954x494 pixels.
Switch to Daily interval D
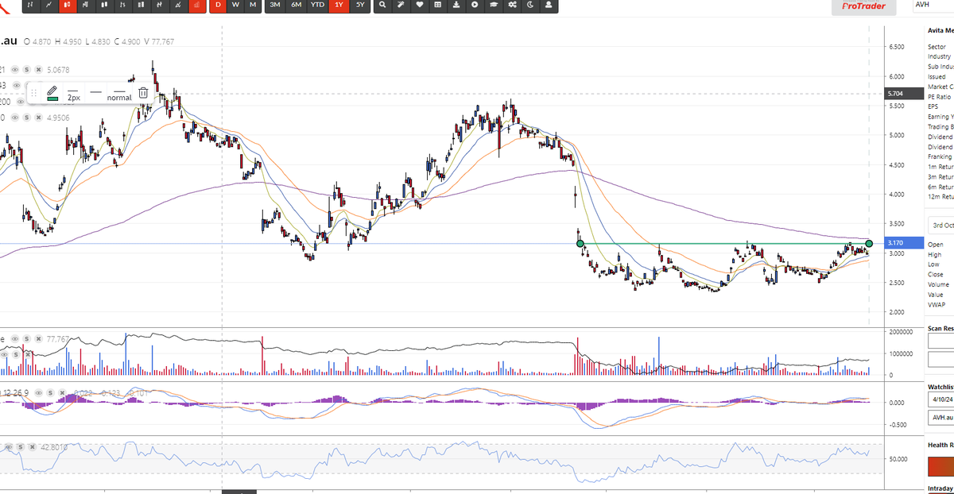click(218, 5)
